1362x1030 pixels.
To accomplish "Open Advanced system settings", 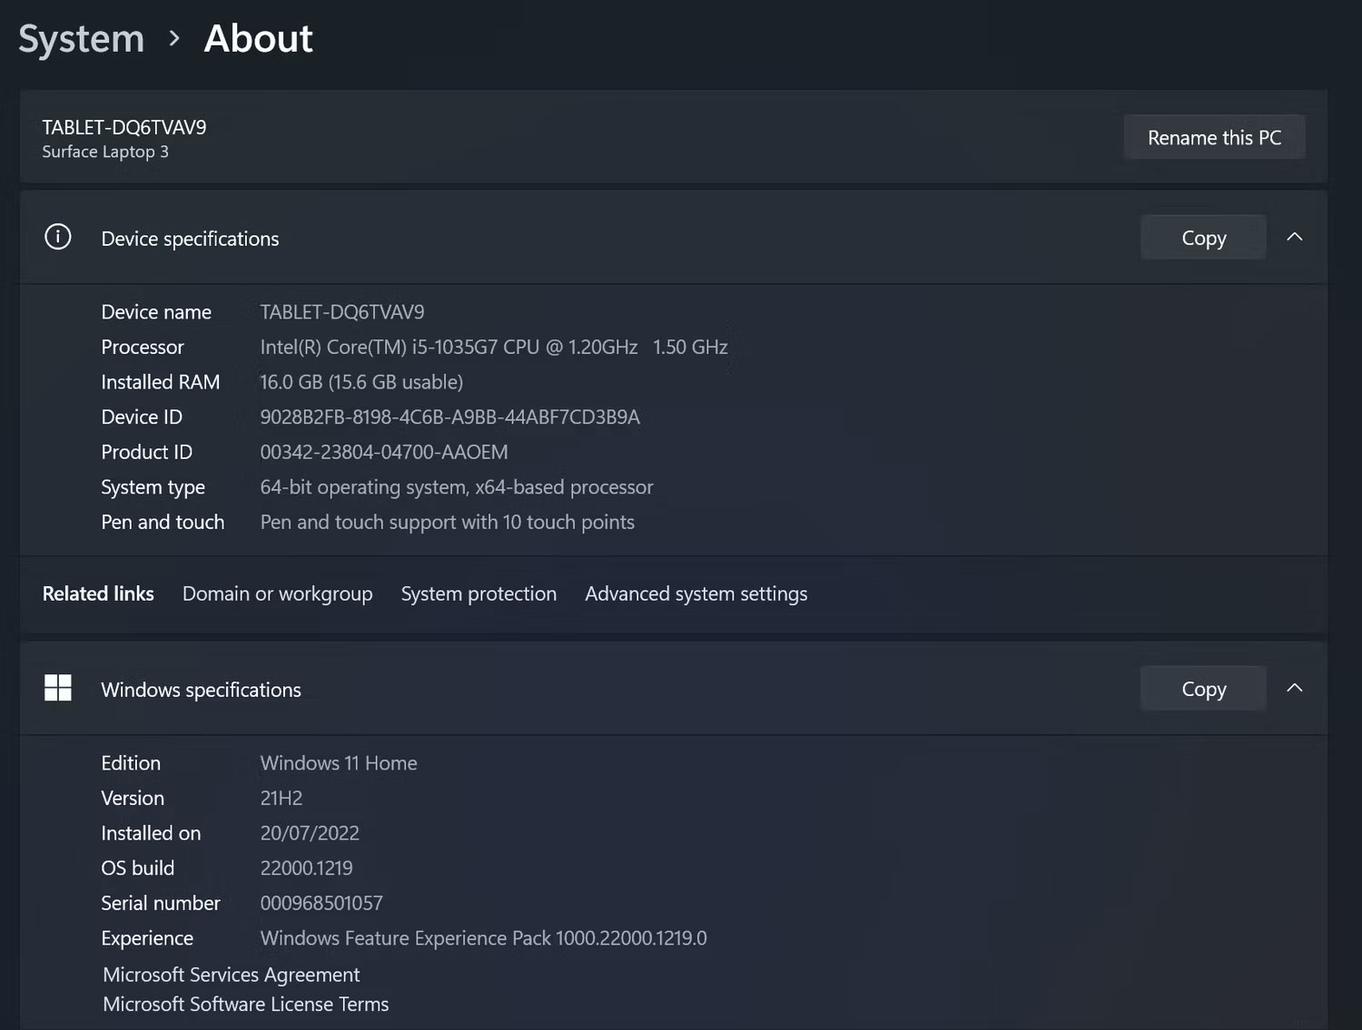I will [696, 593].
